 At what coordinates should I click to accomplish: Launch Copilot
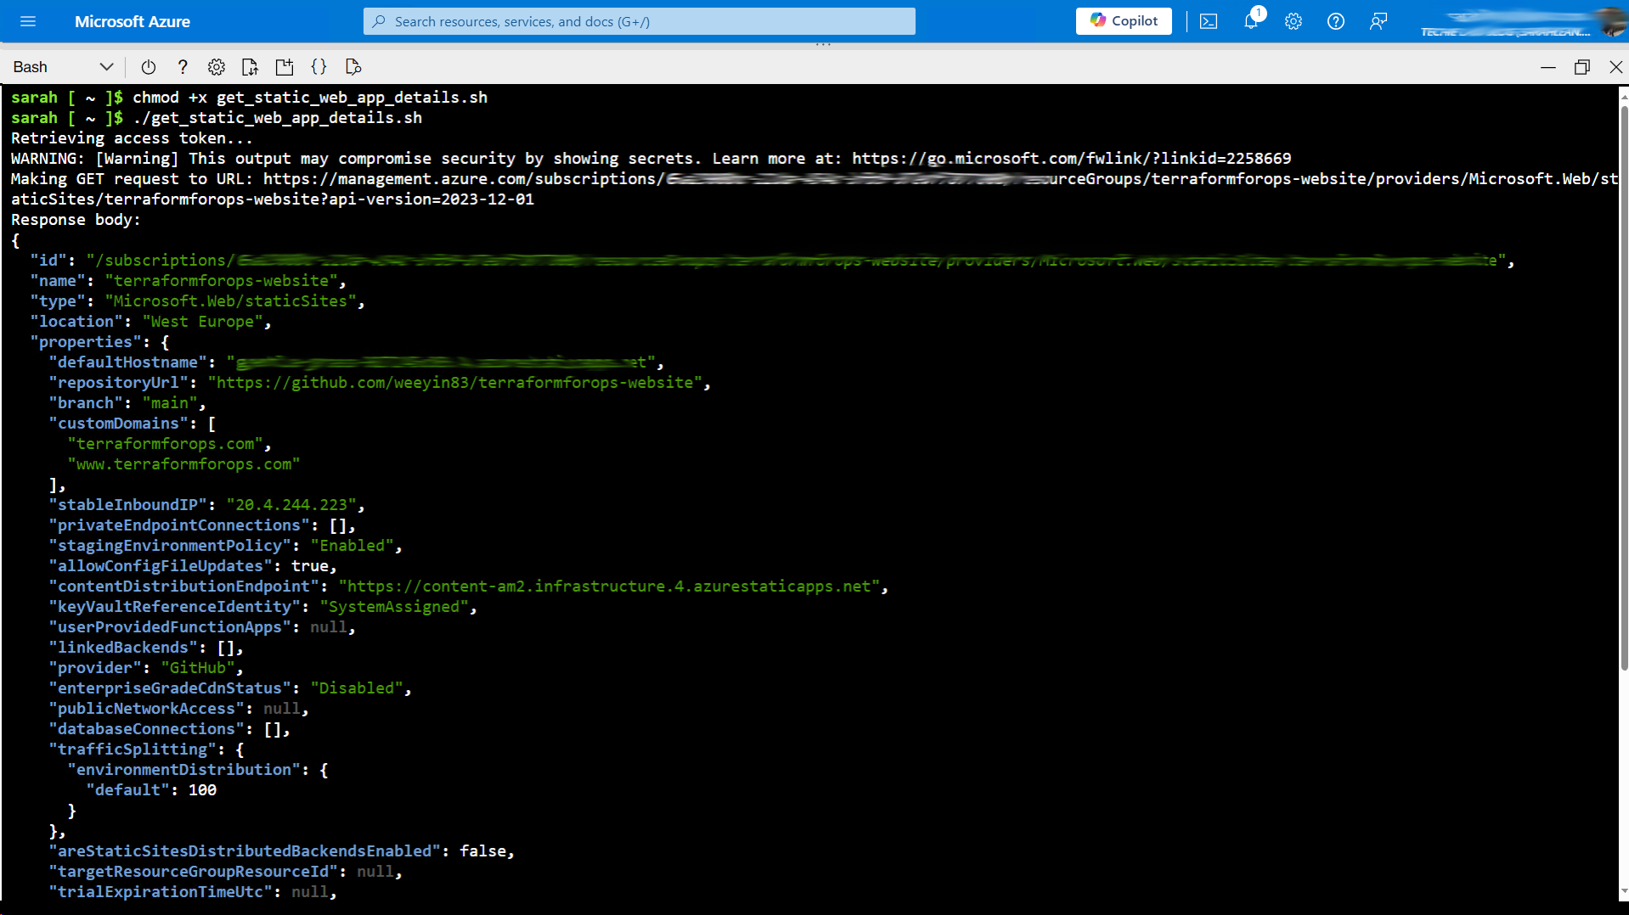1123,21
